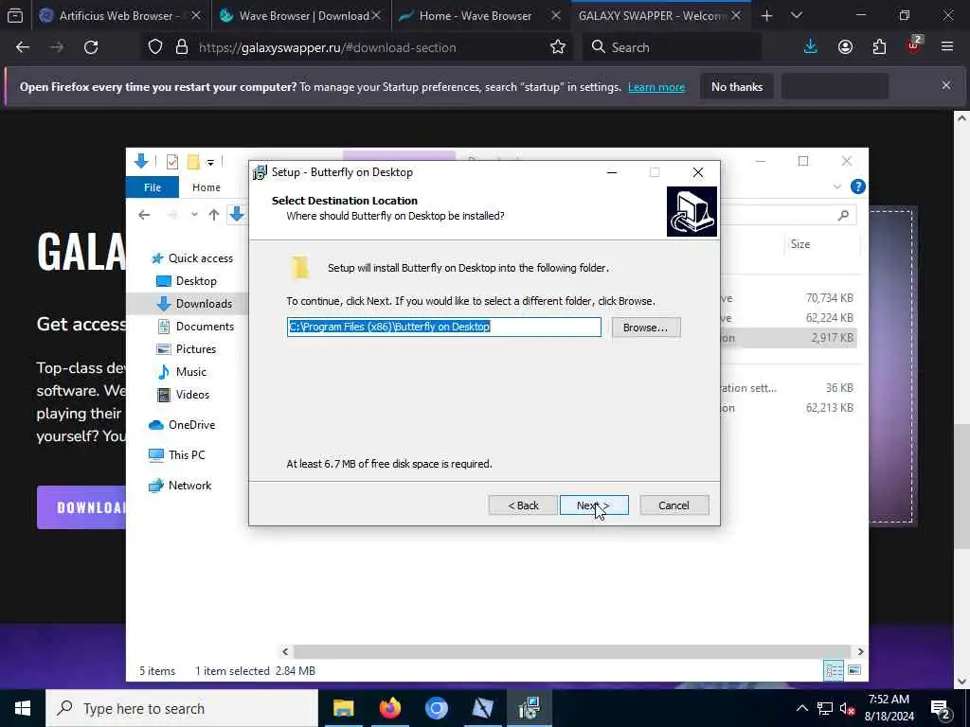
Task: Open the Firefox downloads panel
Action: [x=811, y=47]
